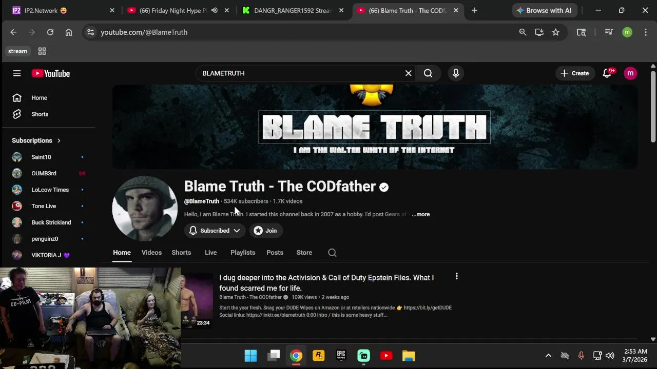Open the Epstein Files video title
657x369 pixels.
click(326, 283)
